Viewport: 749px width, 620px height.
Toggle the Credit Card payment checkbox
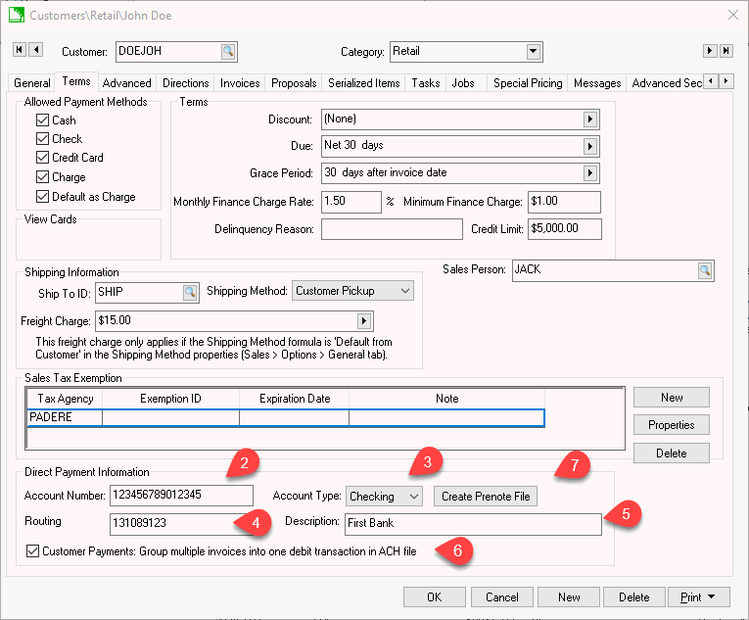coord(42,158)
